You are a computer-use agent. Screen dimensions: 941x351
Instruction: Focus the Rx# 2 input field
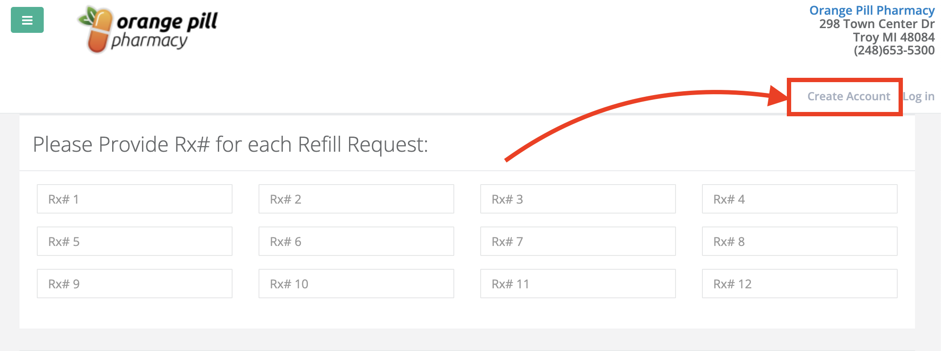click(x=356, y=199)
